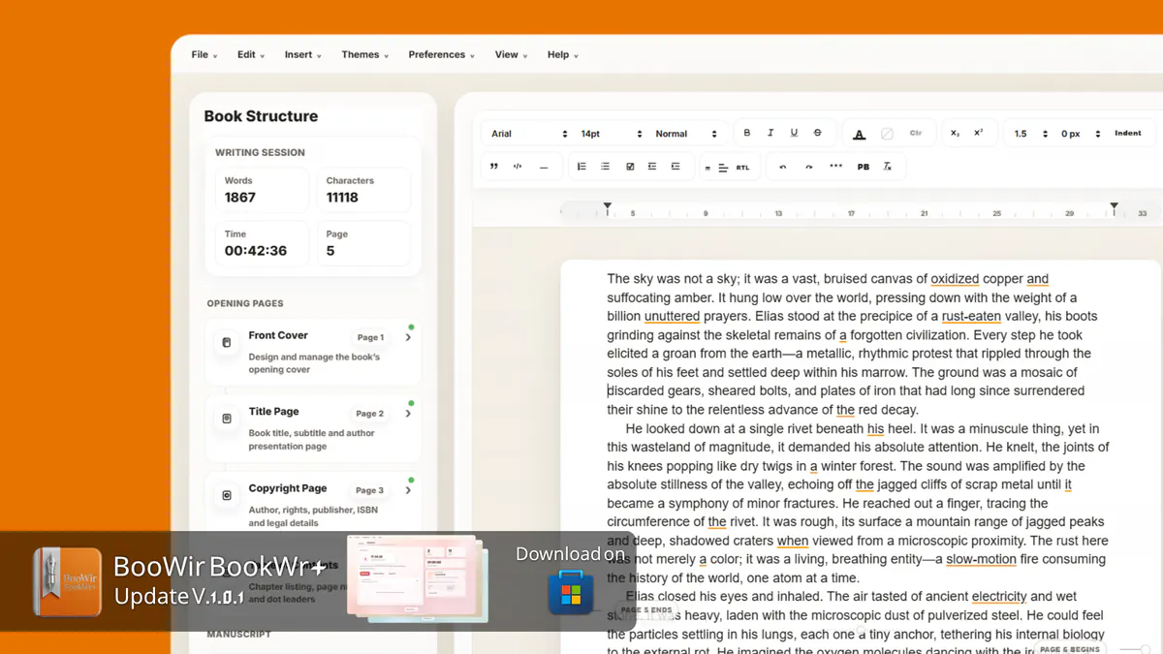Open the Themes menu
The image size is (1163, 654).
364,55
